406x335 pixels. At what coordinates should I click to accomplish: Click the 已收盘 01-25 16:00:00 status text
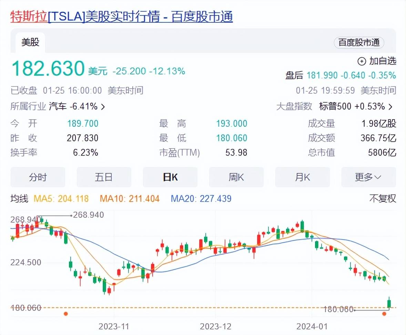point(56,91)
